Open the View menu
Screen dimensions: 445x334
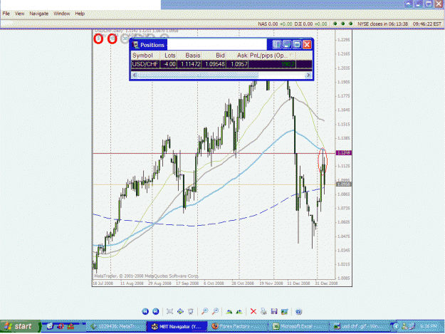pyautogui.click(x=19, y=14)
